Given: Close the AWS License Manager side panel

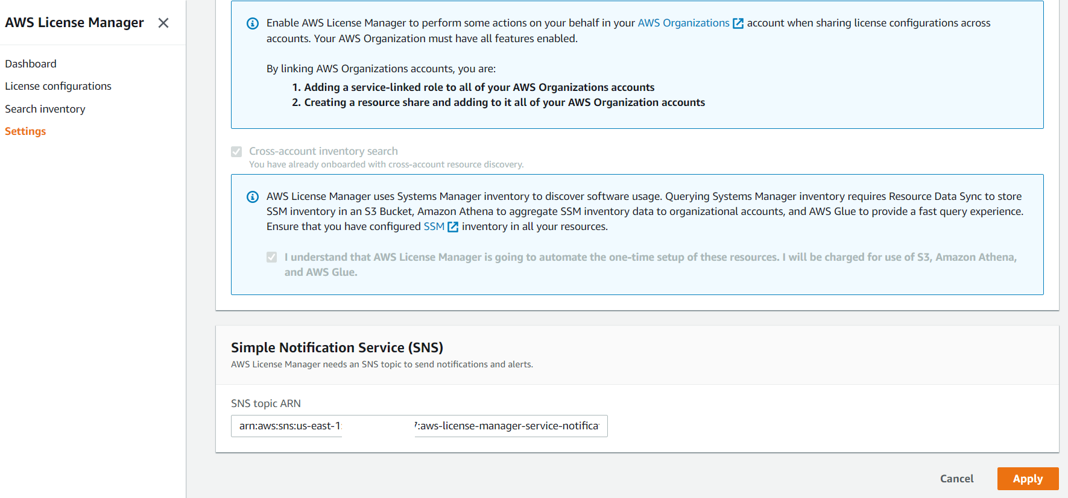Looking at the screenshot, I should pos(163,23).
